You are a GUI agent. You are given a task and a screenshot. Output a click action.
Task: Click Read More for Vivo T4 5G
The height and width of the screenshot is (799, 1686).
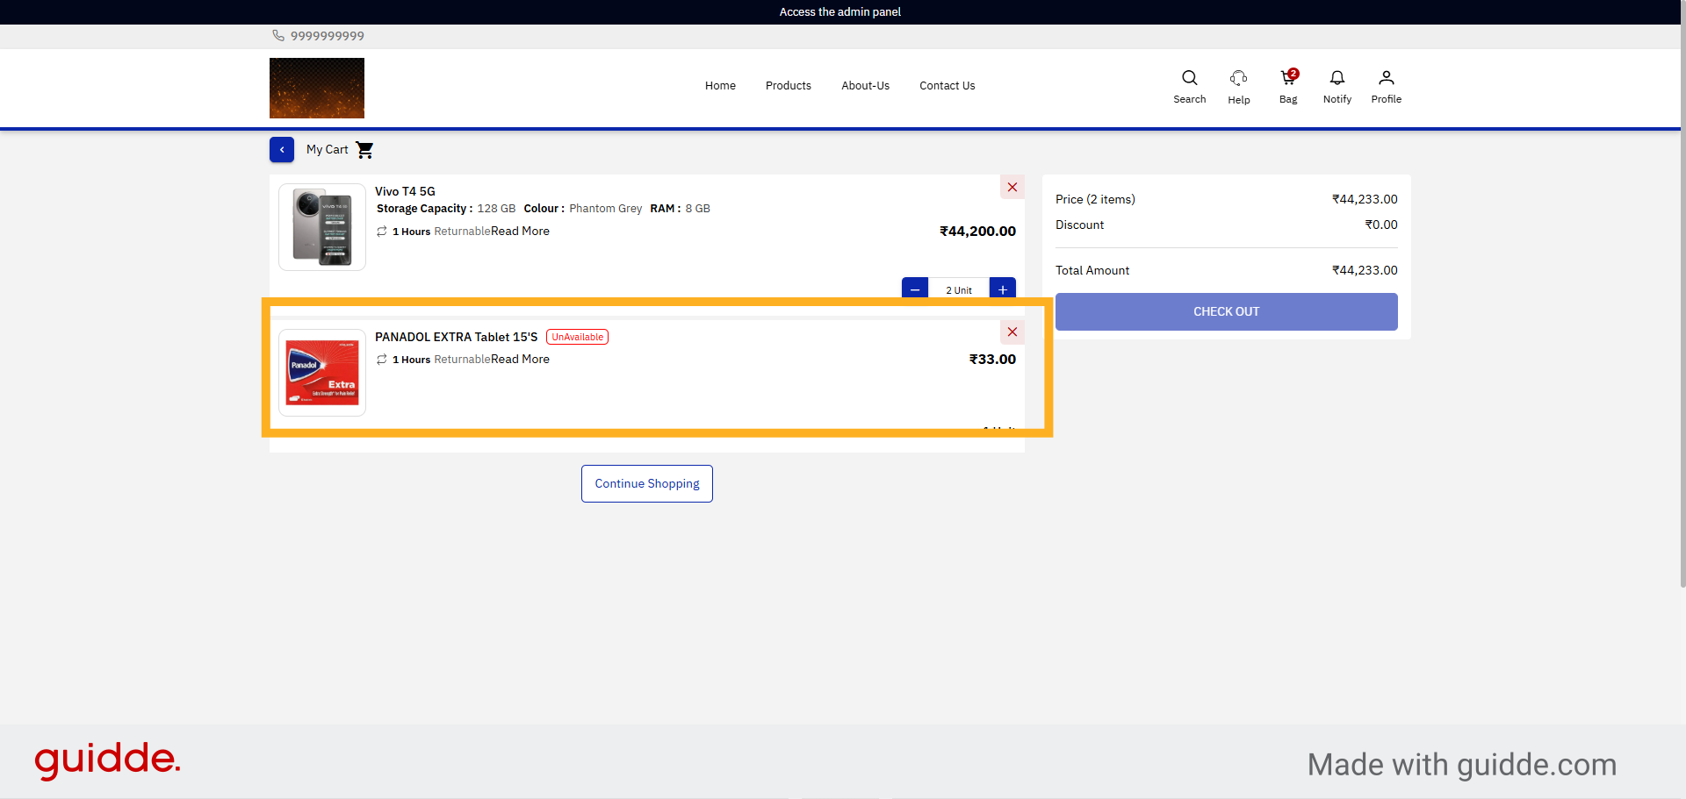pos(520,232)
